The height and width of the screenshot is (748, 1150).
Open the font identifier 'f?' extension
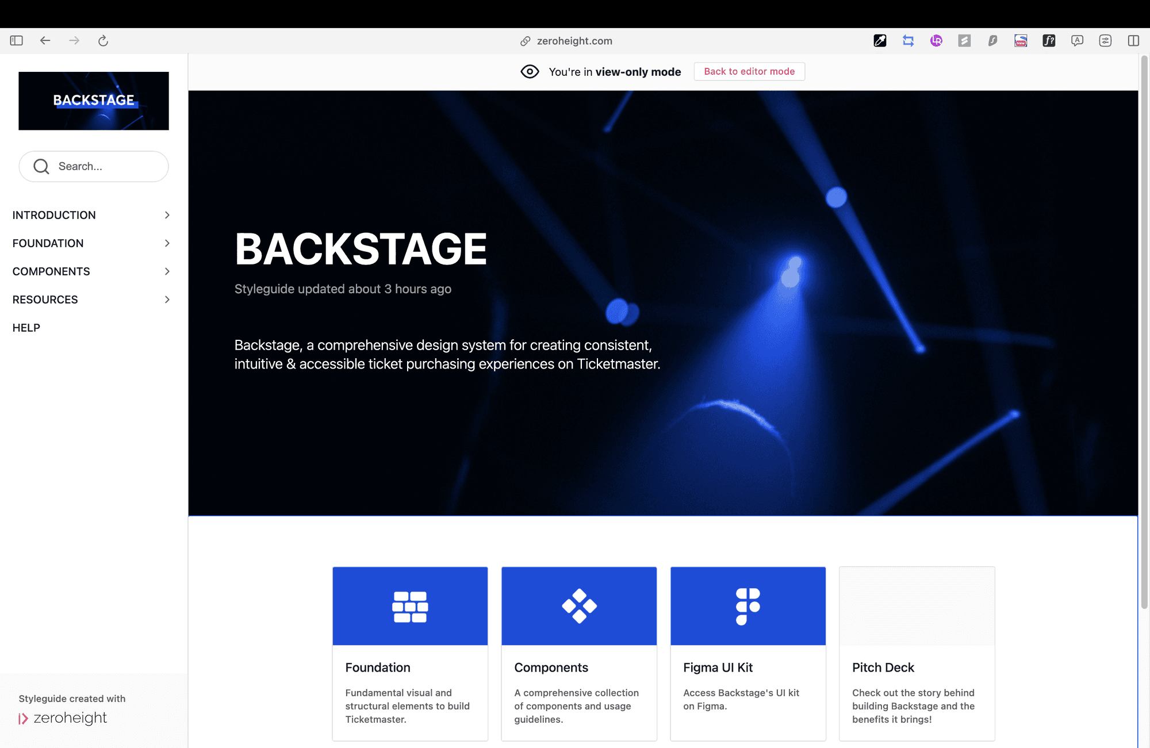pos(1049,41)
